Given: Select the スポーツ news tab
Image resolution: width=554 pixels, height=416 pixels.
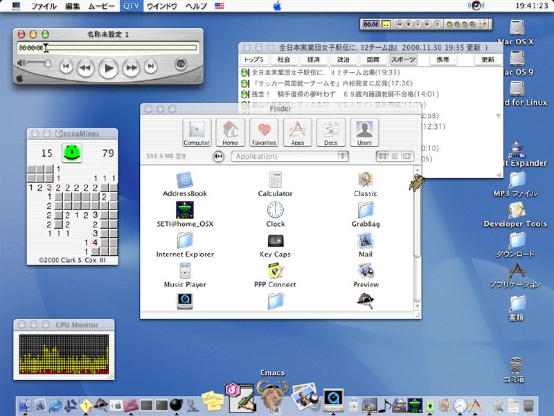Looking at the screenshot, I should tap(403, 60).
